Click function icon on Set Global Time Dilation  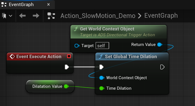coord(101,57)
